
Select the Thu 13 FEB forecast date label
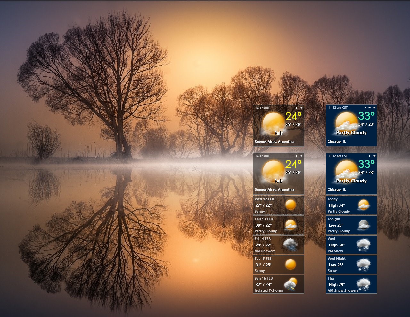coord(264,219)
